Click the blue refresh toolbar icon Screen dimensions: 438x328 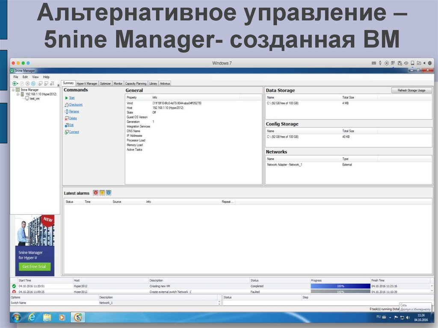click(x=33, y=83)
